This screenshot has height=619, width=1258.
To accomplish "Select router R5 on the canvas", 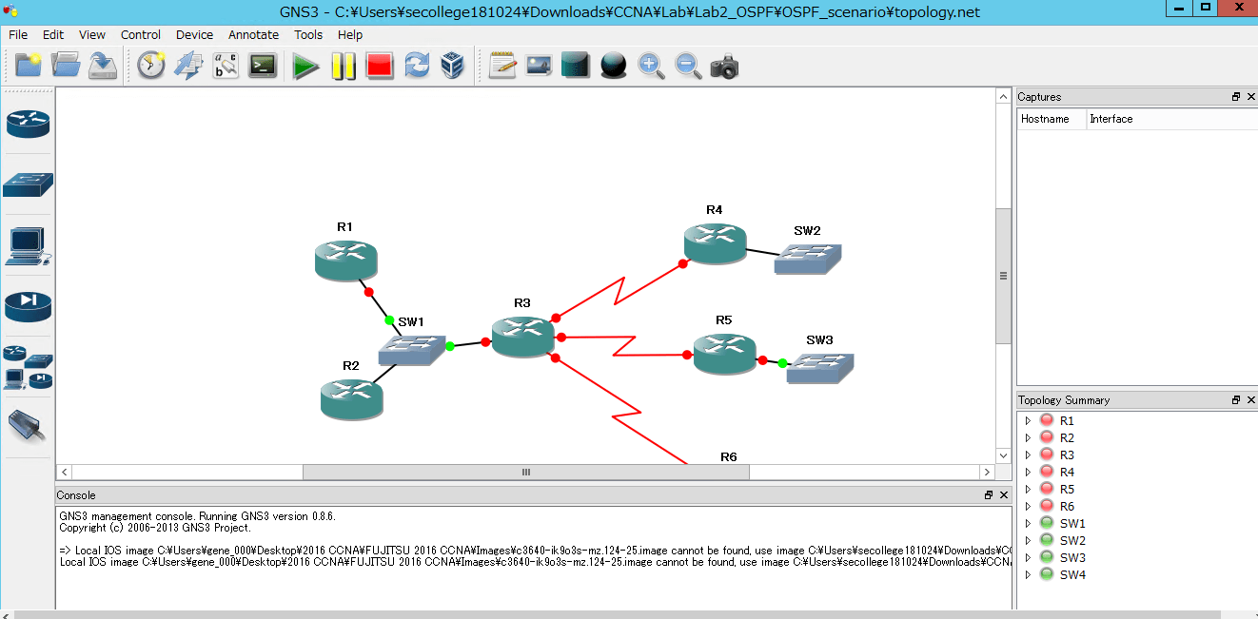I will (724, 354).
